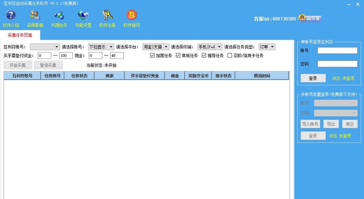Open the 请选择账号 下拉显示 dropdown
This screenshot has height=199, width=364.
point(101,47)
